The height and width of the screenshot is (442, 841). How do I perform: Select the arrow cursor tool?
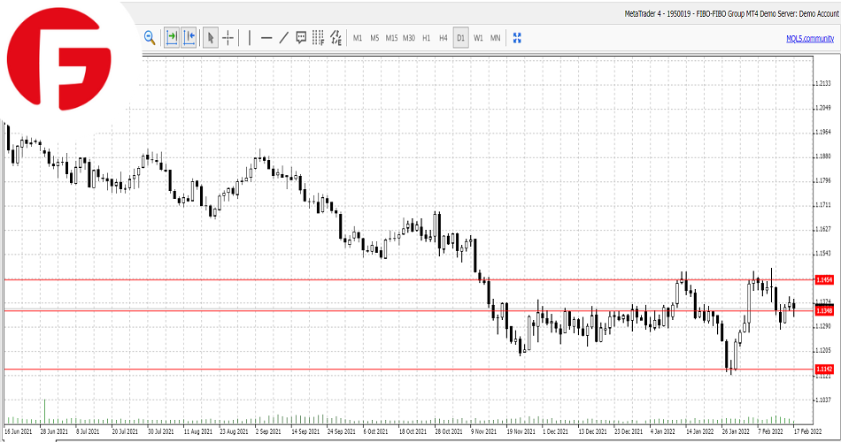pos(211,37)
